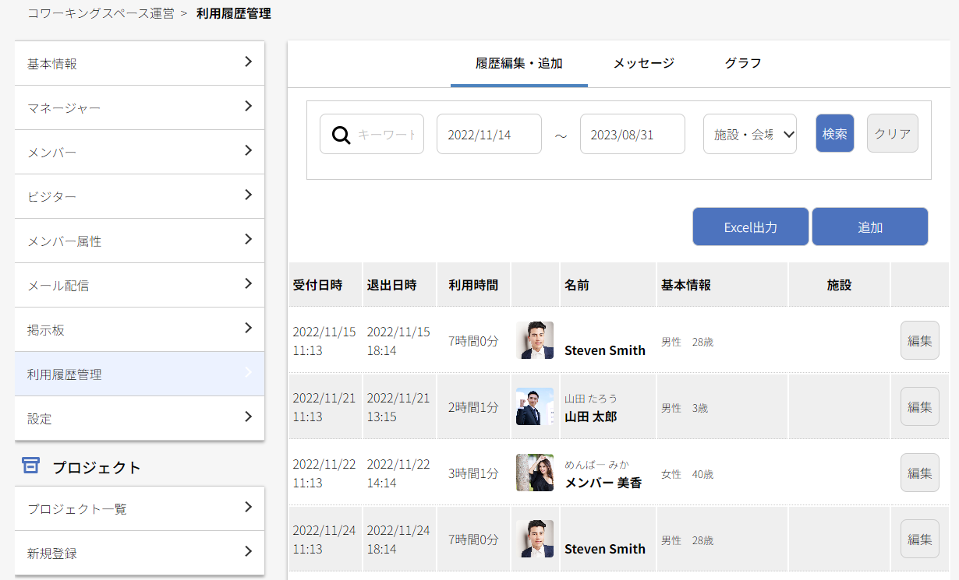Focus the keyword search input field
The height and width of the screenshot is (580, 959).
point(387,135)
